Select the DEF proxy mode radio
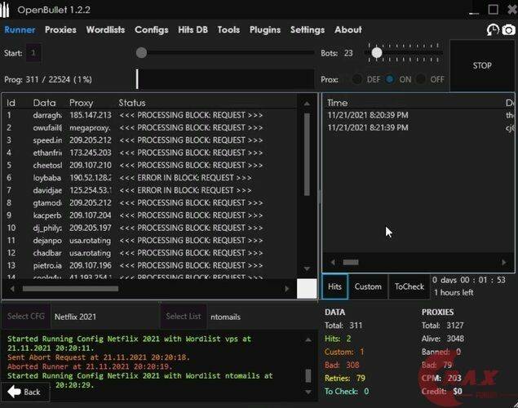 [x=356, y=79]
